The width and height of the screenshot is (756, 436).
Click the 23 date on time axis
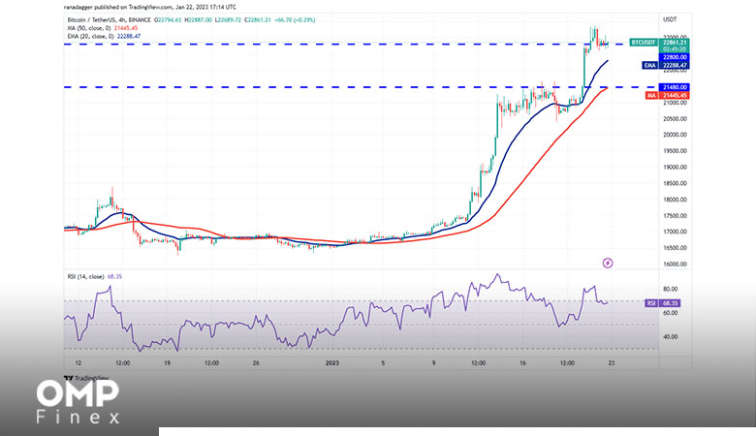[x=612, y=362]
